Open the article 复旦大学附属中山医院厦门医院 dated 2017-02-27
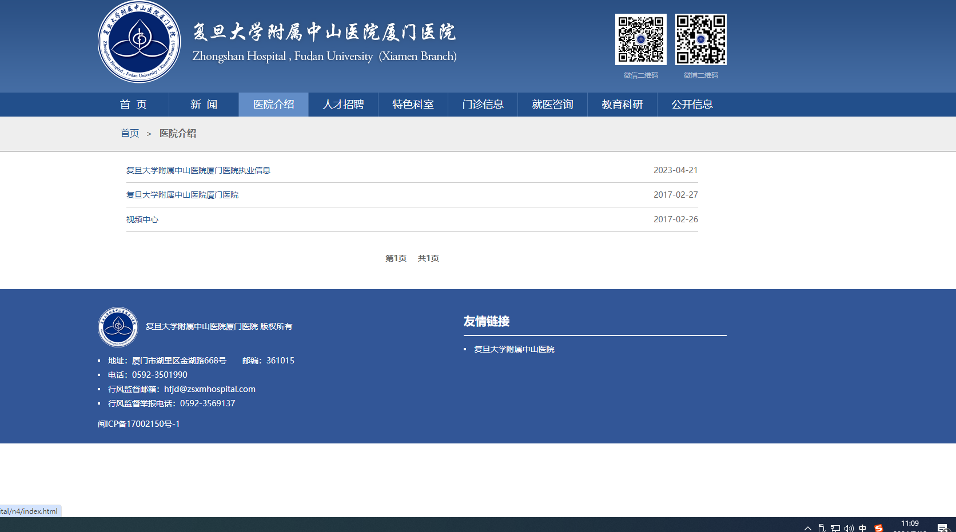Viewport: 956px width, 532px height. 182,195
